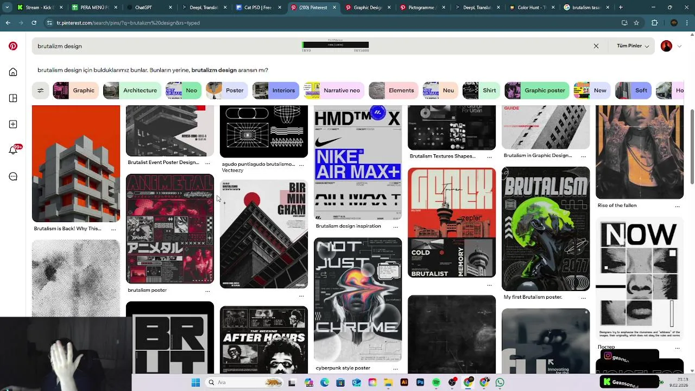Expand the Tüm Pinler dropdown
The height and width of the screenshot is (391, 695).
(633, 46)
